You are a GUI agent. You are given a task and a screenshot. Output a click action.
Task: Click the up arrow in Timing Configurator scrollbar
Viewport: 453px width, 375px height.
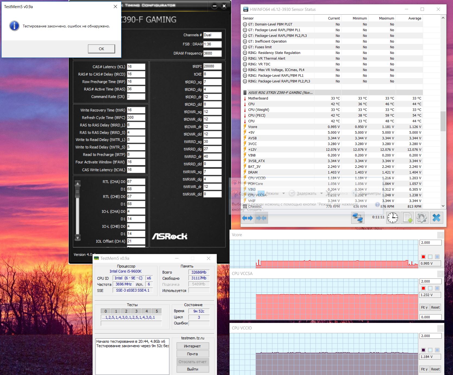pos(78,184)
